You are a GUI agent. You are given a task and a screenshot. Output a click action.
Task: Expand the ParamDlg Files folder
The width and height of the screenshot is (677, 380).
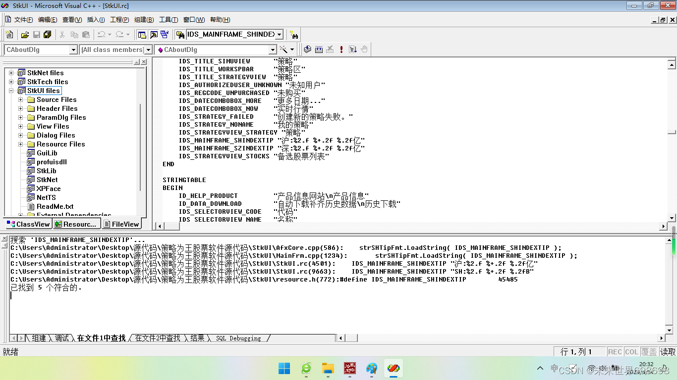(x=21, y=117)
